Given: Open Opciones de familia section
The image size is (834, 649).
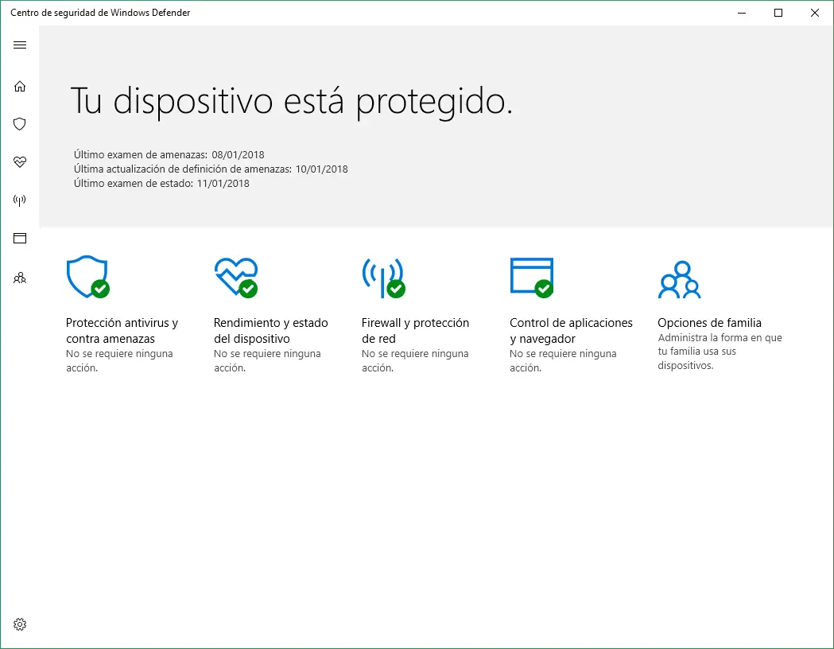Looking at the screenshot, I should pos(709,323).
